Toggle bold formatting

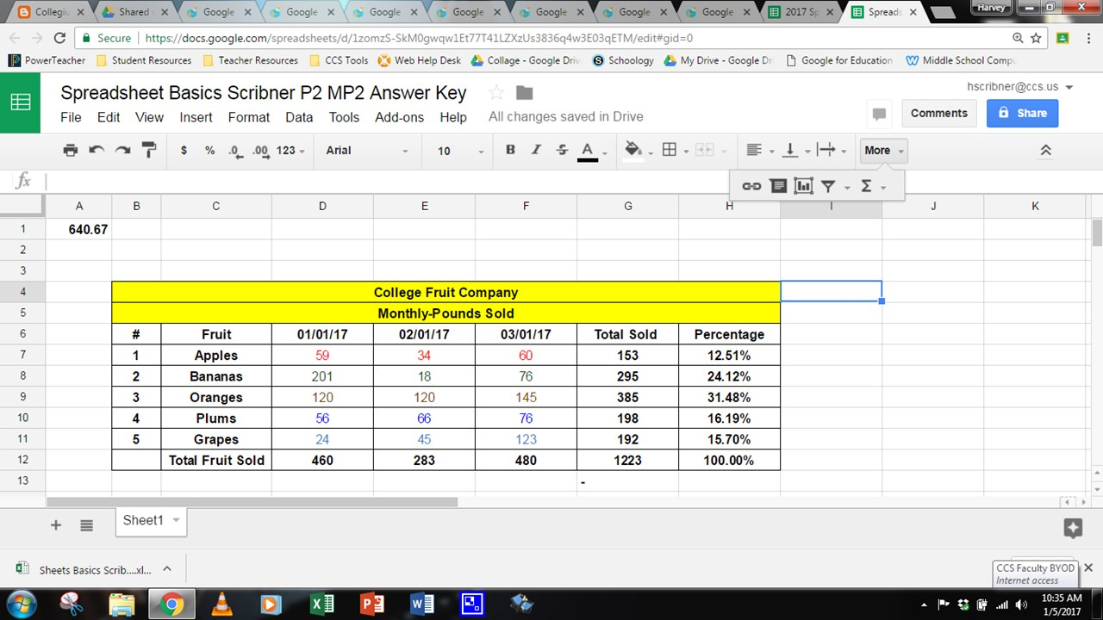[x=510, y=150]
